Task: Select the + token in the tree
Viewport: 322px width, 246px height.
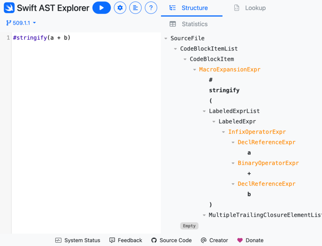Action: 249,174
